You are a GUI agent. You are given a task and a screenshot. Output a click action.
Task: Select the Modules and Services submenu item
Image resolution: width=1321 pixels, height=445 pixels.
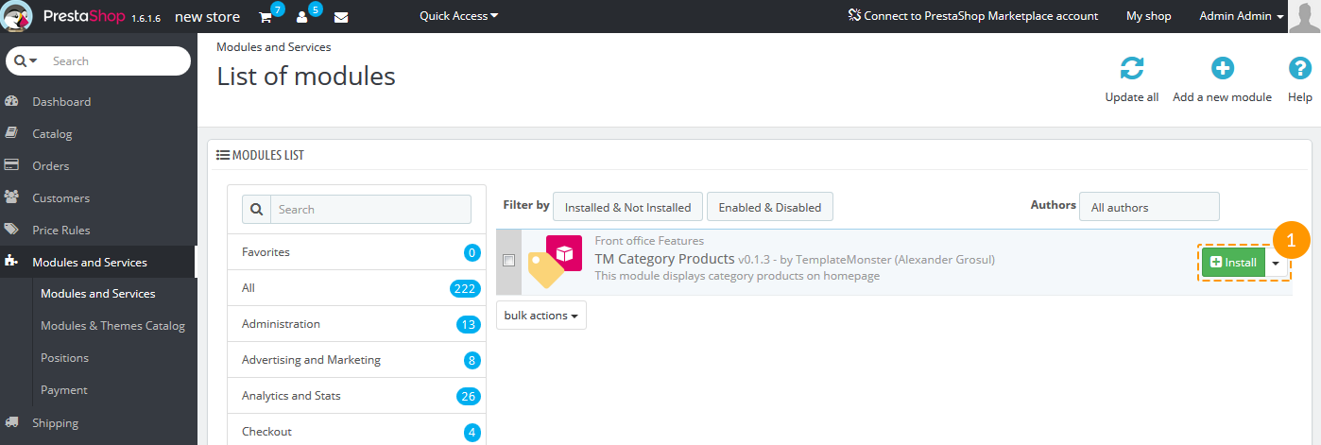pos(98,294)
